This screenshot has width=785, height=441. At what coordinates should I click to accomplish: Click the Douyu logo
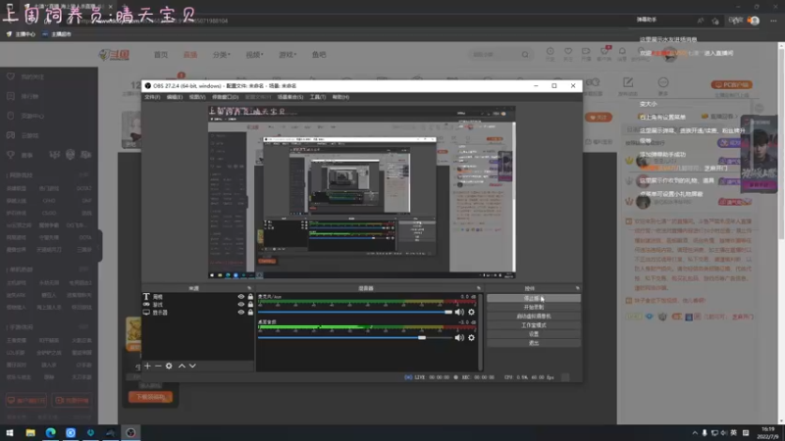(x=114, y=55)
